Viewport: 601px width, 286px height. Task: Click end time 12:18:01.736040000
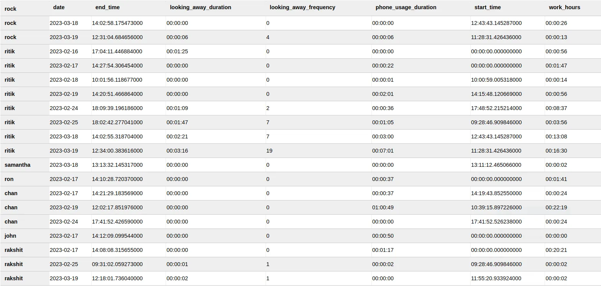117,278
